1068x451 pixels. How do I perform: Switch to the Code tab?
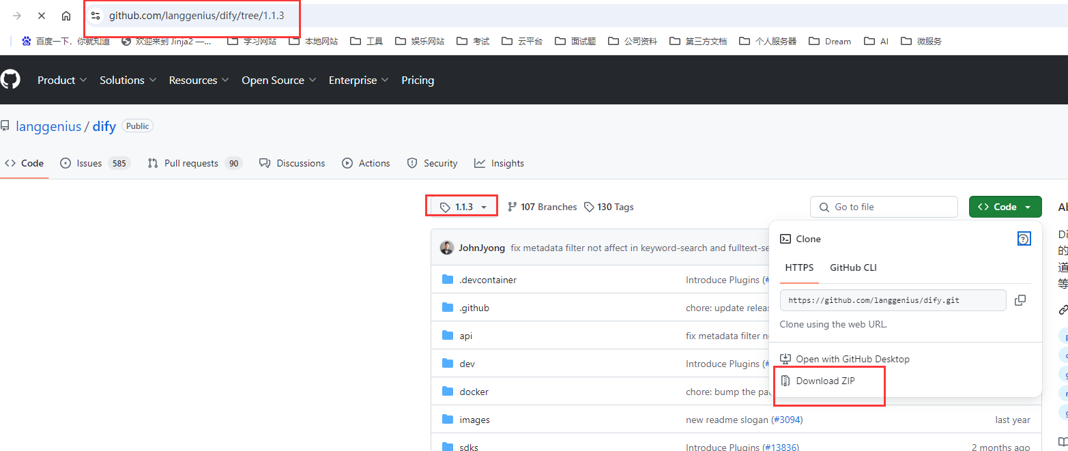[x=24, y=163]
